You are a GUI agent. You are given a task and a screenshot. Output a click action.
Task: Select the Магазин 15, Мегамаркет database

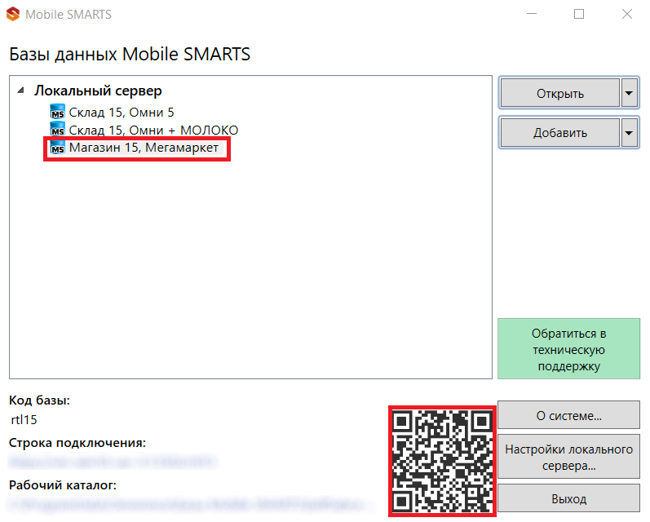[x=144, y=148]
